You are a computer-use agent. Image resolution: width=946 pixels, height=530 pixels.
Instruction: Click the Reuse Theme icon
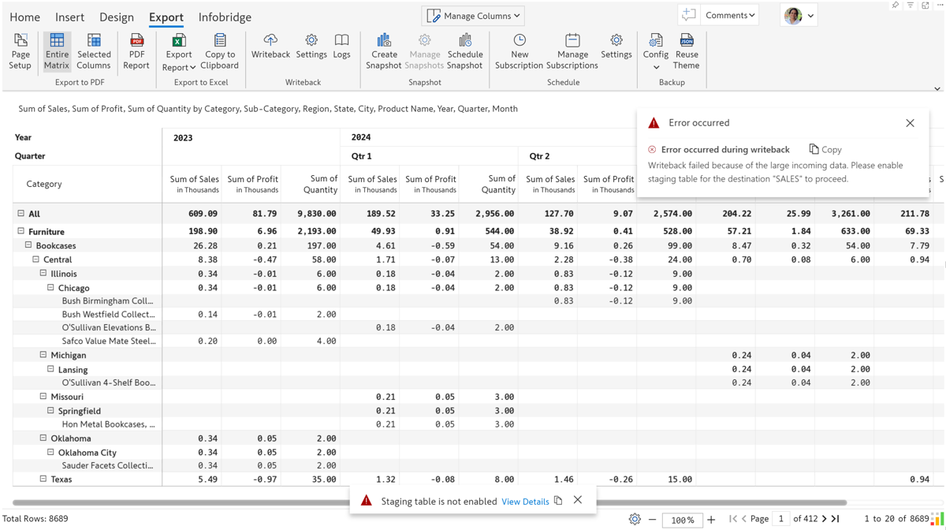tap(687, 52)
